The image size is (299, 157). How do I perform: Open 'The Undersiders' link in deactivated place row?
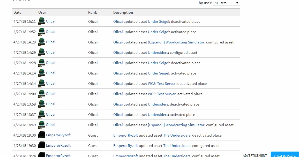[177, 135]
